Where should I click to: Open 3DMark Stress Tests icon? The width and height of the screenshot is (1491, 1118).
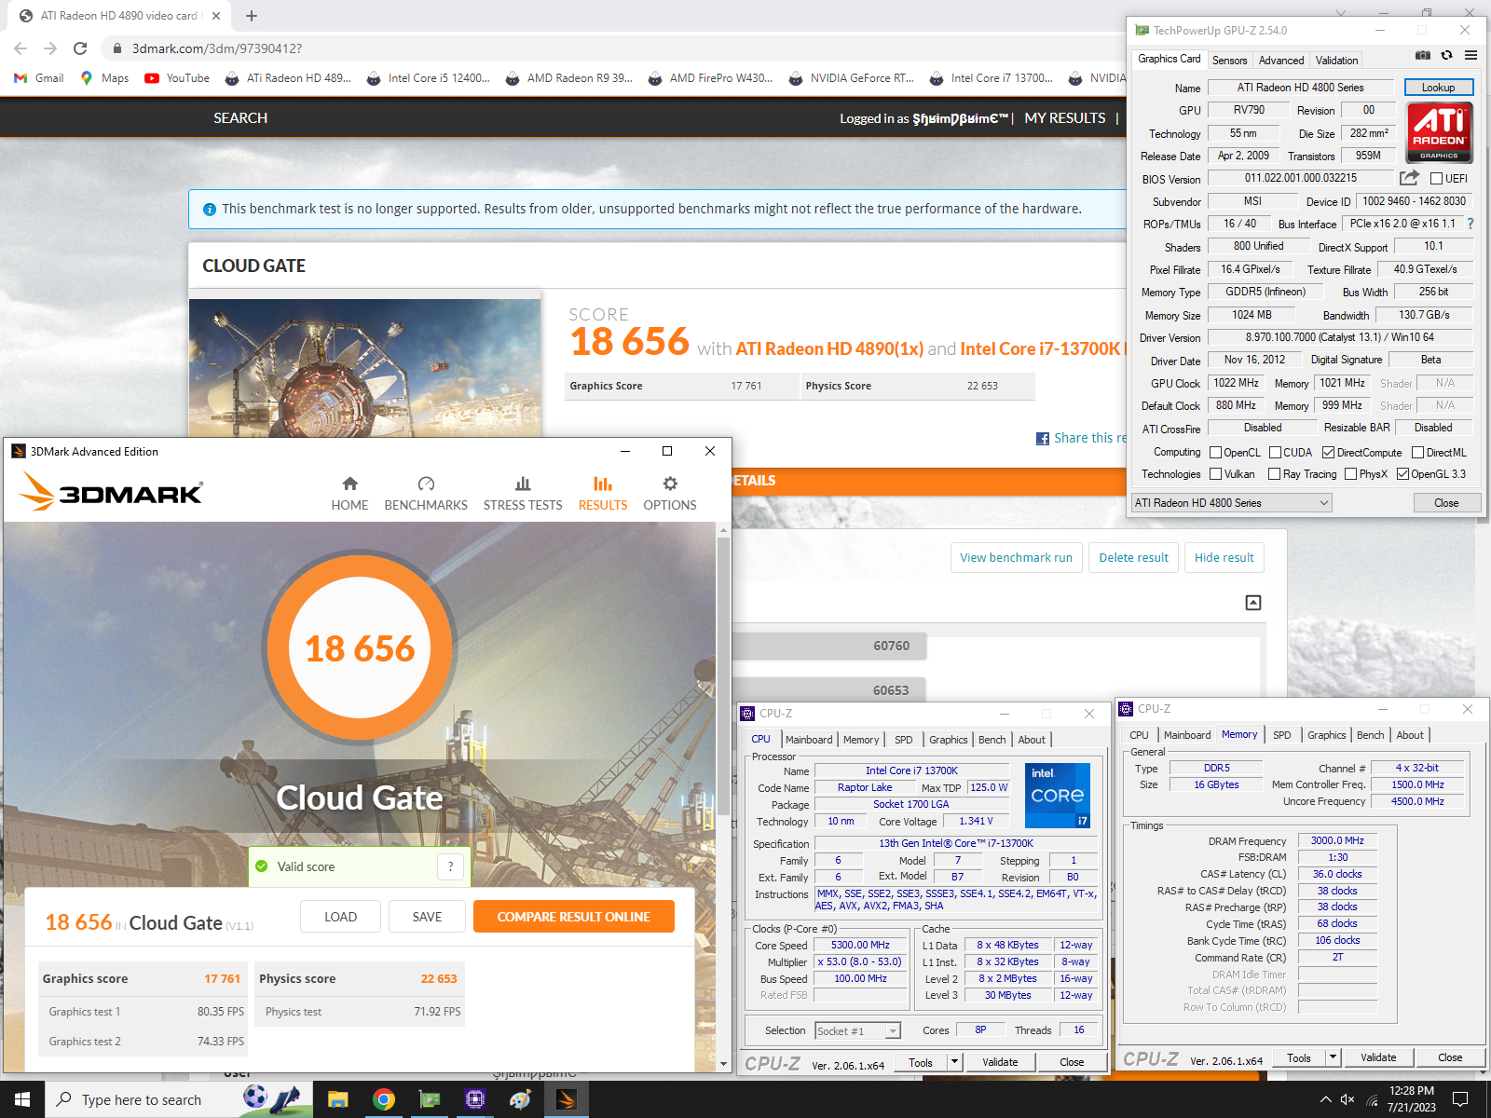523,484
